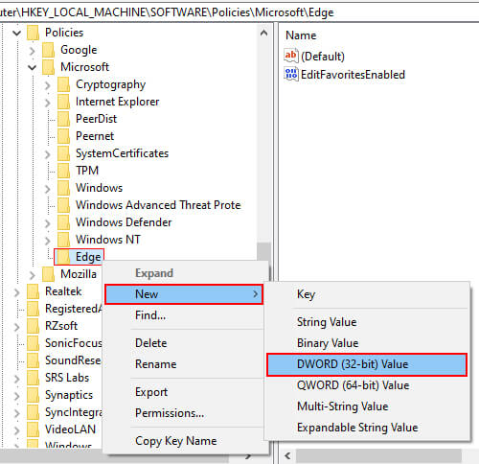Click the Internet Explorer folder icon

pyautogui.click(x=64, y=102)
